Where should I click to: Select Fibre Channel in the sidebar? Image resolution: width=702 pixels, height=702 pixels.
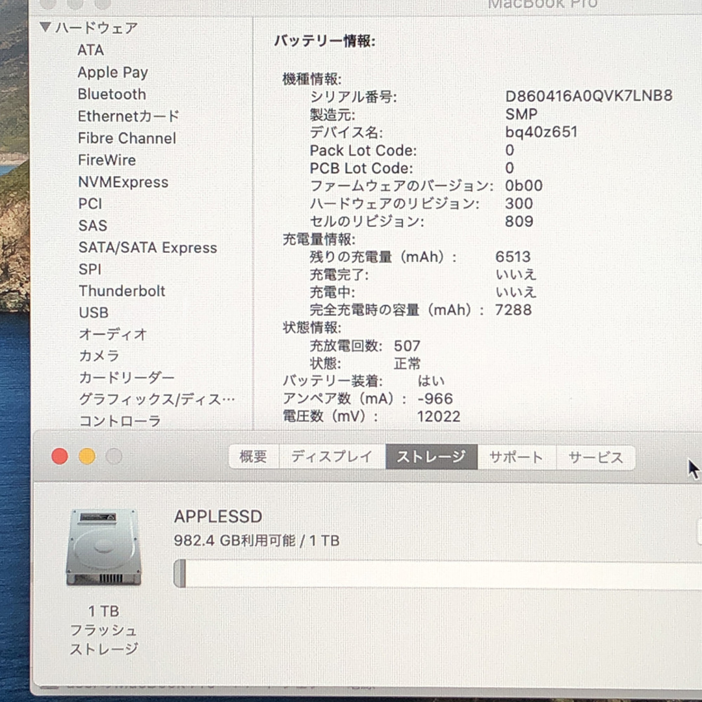point(127,138)
